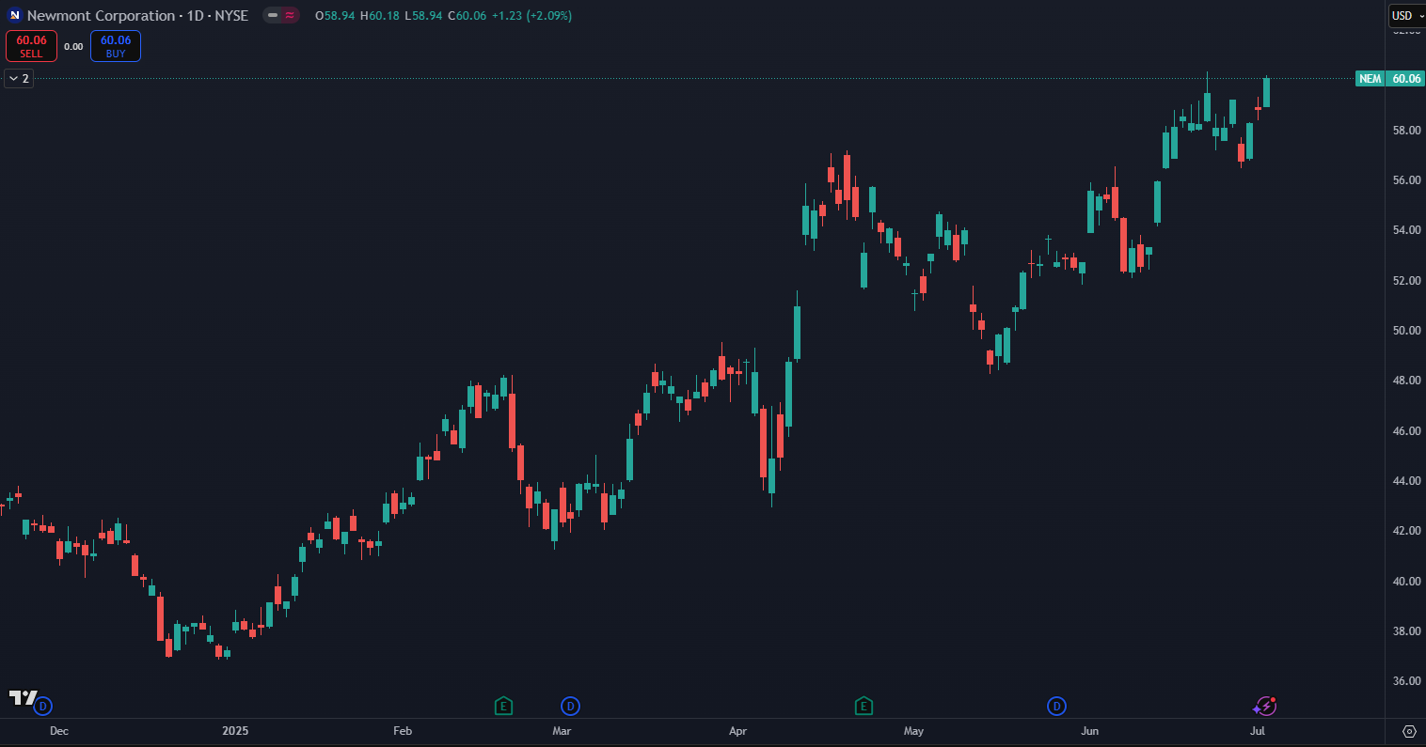Click the Jul label on time axis

point(1257,731)
